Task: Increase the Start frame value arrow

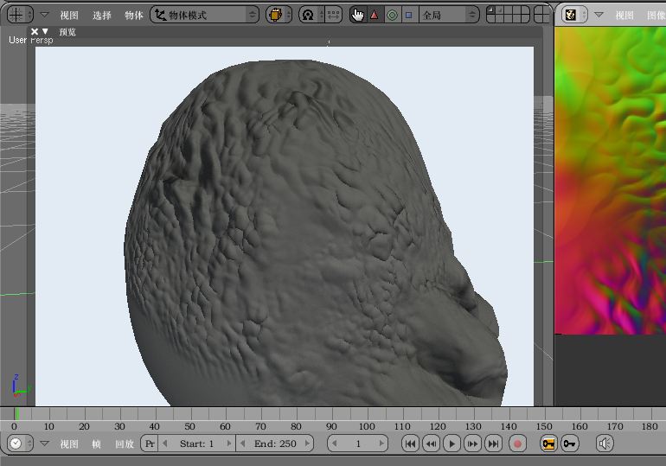Action: pos(229,444)
